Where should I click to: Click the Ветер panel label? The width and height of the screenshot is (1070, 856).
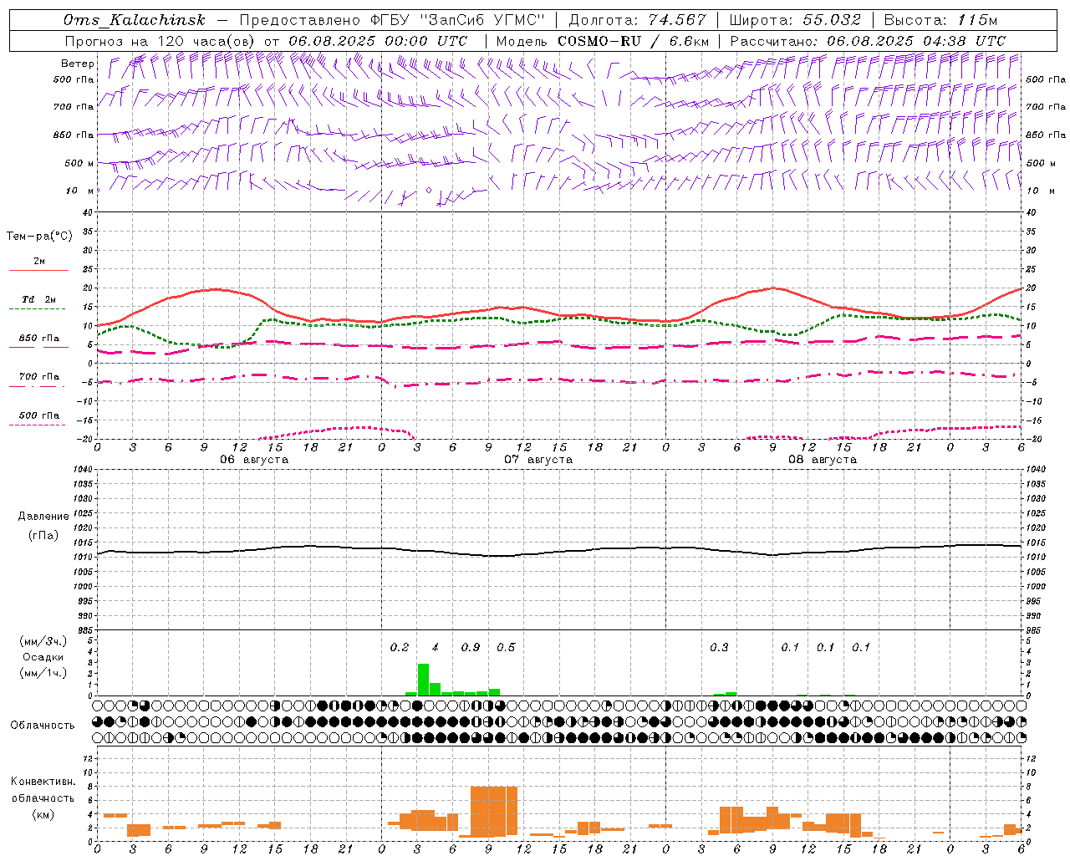[77, 64]
